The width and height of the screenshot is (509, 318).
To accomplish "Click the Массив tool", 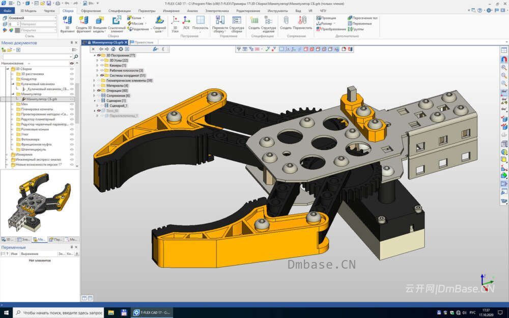I will pyautogui.click(x=135, y=23).
